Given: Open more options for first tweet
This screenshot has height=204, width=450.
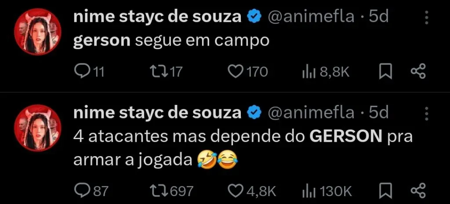Looking at the screenshot, I should [x=426, y=18].
